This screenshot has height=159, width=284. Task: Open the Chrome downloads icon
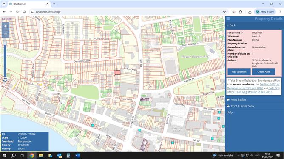coord(250,12)
